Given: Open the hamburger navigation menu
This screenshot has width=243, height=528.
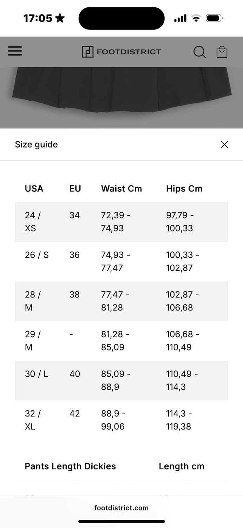Looking at the screenshot, I should click(15, 51).
